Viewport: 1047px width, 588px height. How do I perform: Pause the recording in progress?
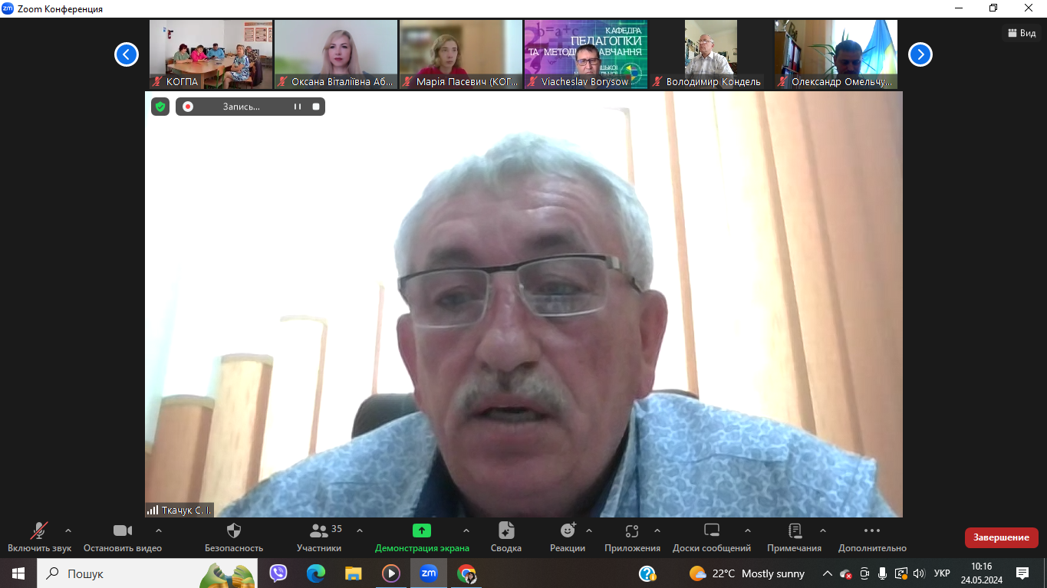tap(298, 107)
